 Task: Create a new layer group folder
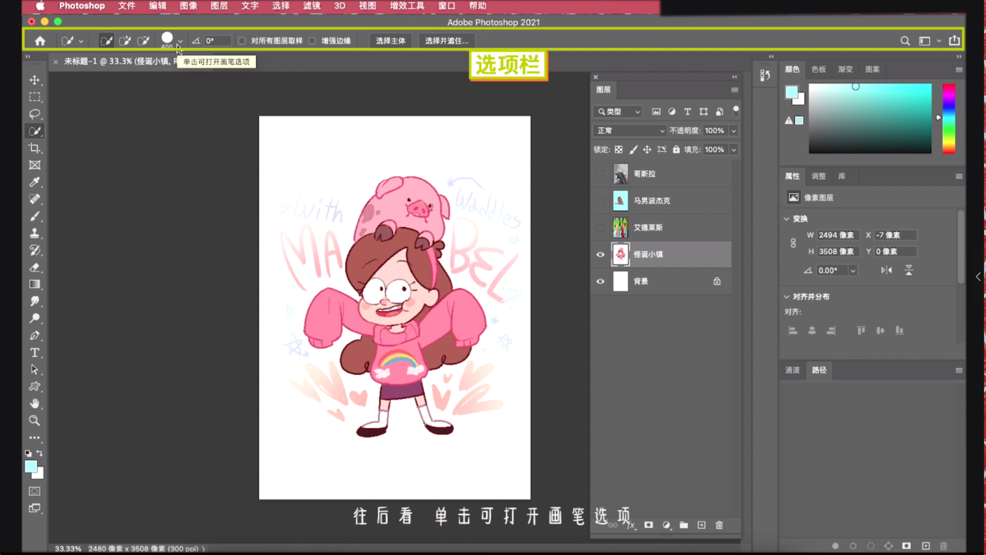pyautogui.click(x=684, y=525)
